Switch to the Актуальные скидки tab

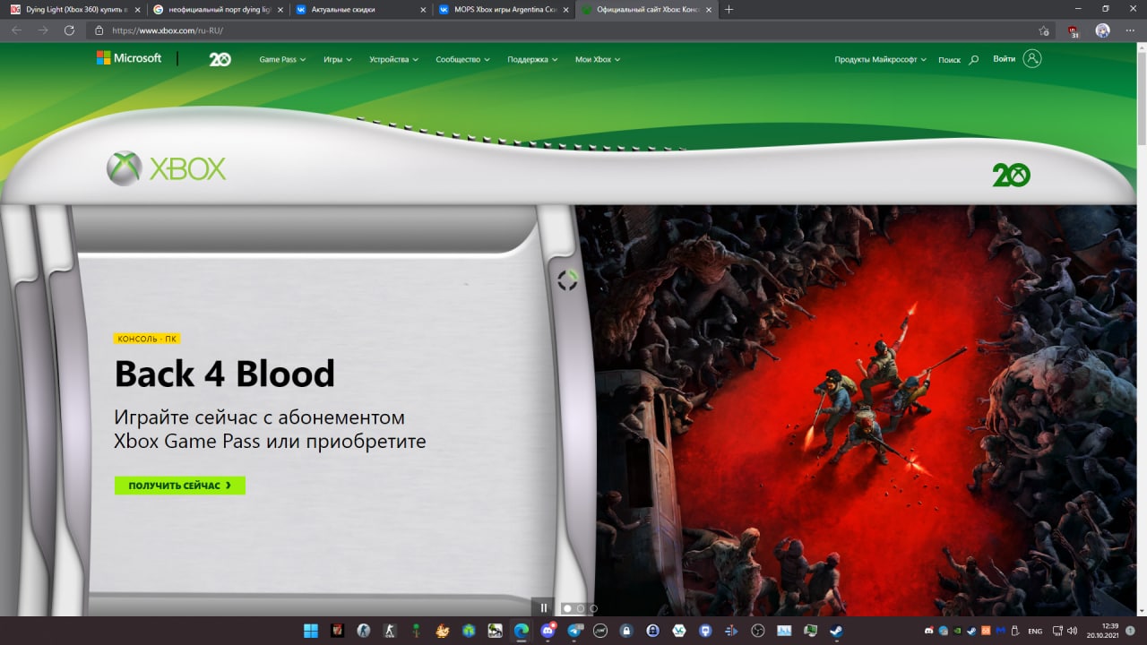[358, 9]
